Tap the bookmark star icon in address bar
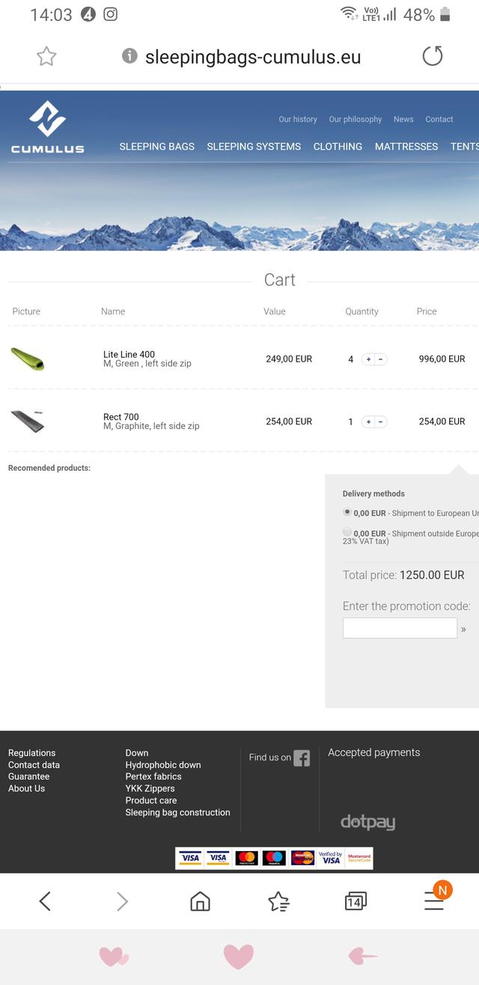Viewport: 479px width, 985px height. point(46,56)
